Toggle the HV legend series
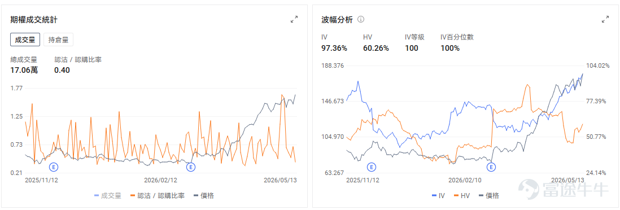 462,195
